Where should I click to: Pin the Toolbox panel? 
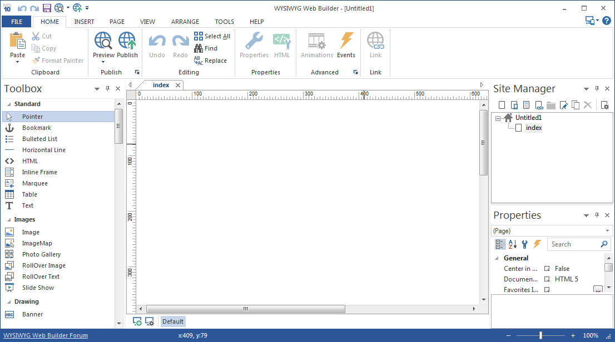pos(107,88)
